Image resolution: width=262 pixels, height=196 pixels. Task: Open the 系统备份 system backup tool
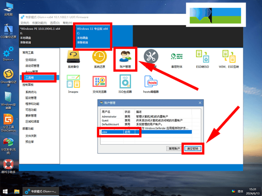point(73,59)
